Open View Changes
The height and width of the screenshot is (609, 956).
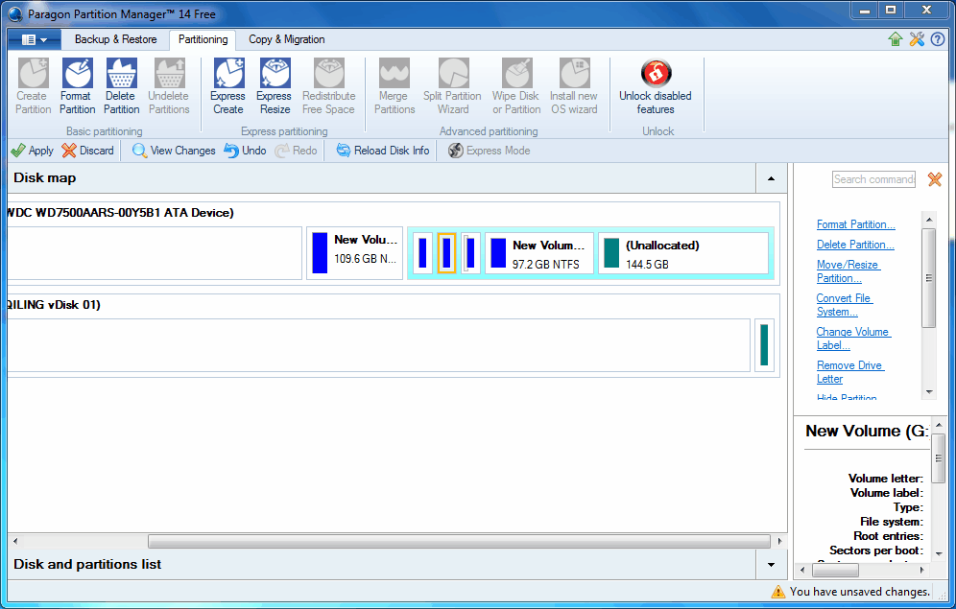tap(174, 151)
